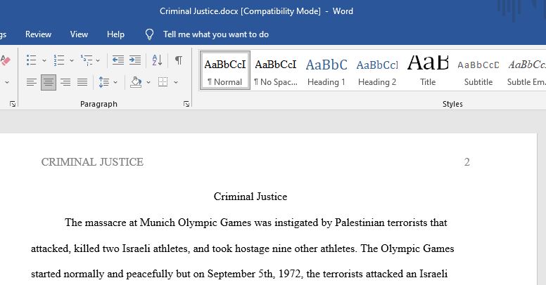The height and width of the screenshot is (285, 546).
Task: Open Paragraph Settings dialog launcher
Action: click(186, 104)
